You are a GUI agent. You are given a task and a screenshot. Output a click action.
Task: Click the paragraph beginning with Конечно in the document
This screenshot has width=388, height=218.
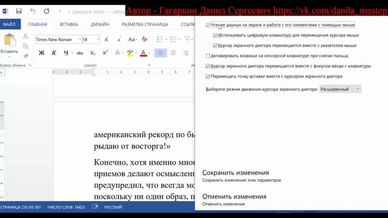click(144, 179)
